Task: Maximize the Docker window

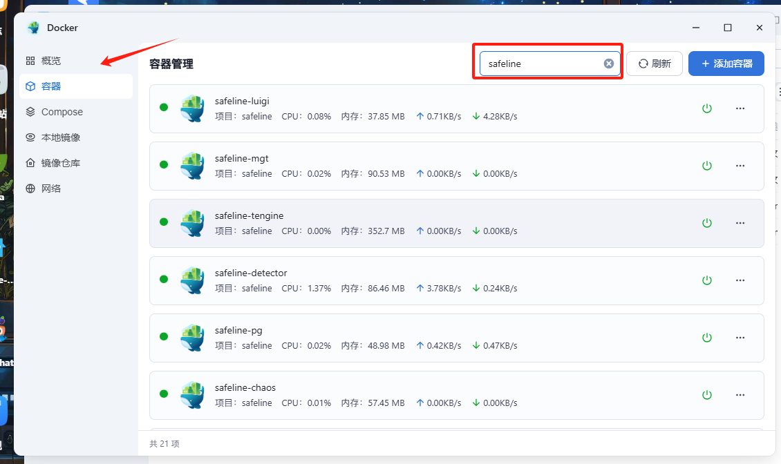Action: point(728,28)
